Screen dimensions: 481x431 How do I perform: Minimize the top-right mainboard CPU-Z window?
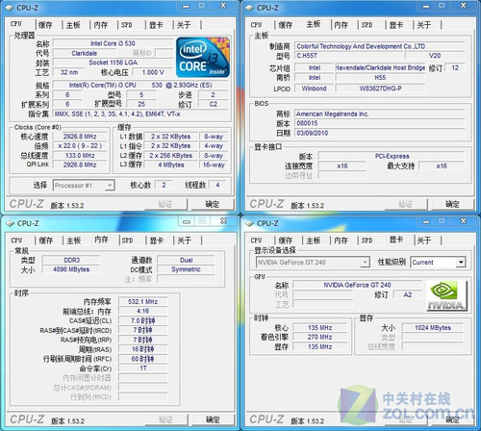[x=426, y=6]
